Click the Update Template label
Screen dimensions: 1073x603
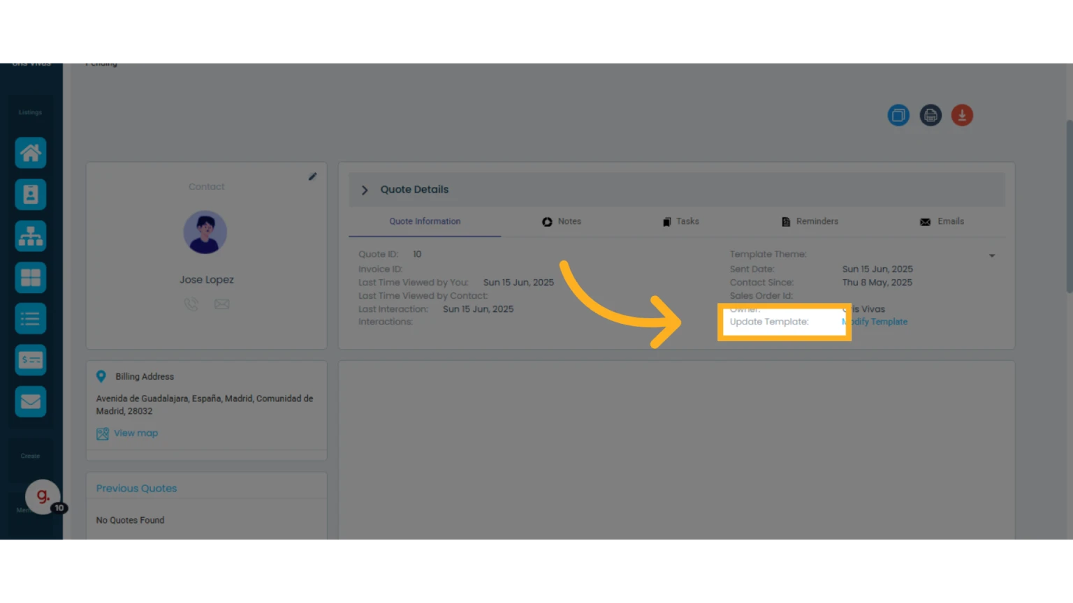pos(769,322)
